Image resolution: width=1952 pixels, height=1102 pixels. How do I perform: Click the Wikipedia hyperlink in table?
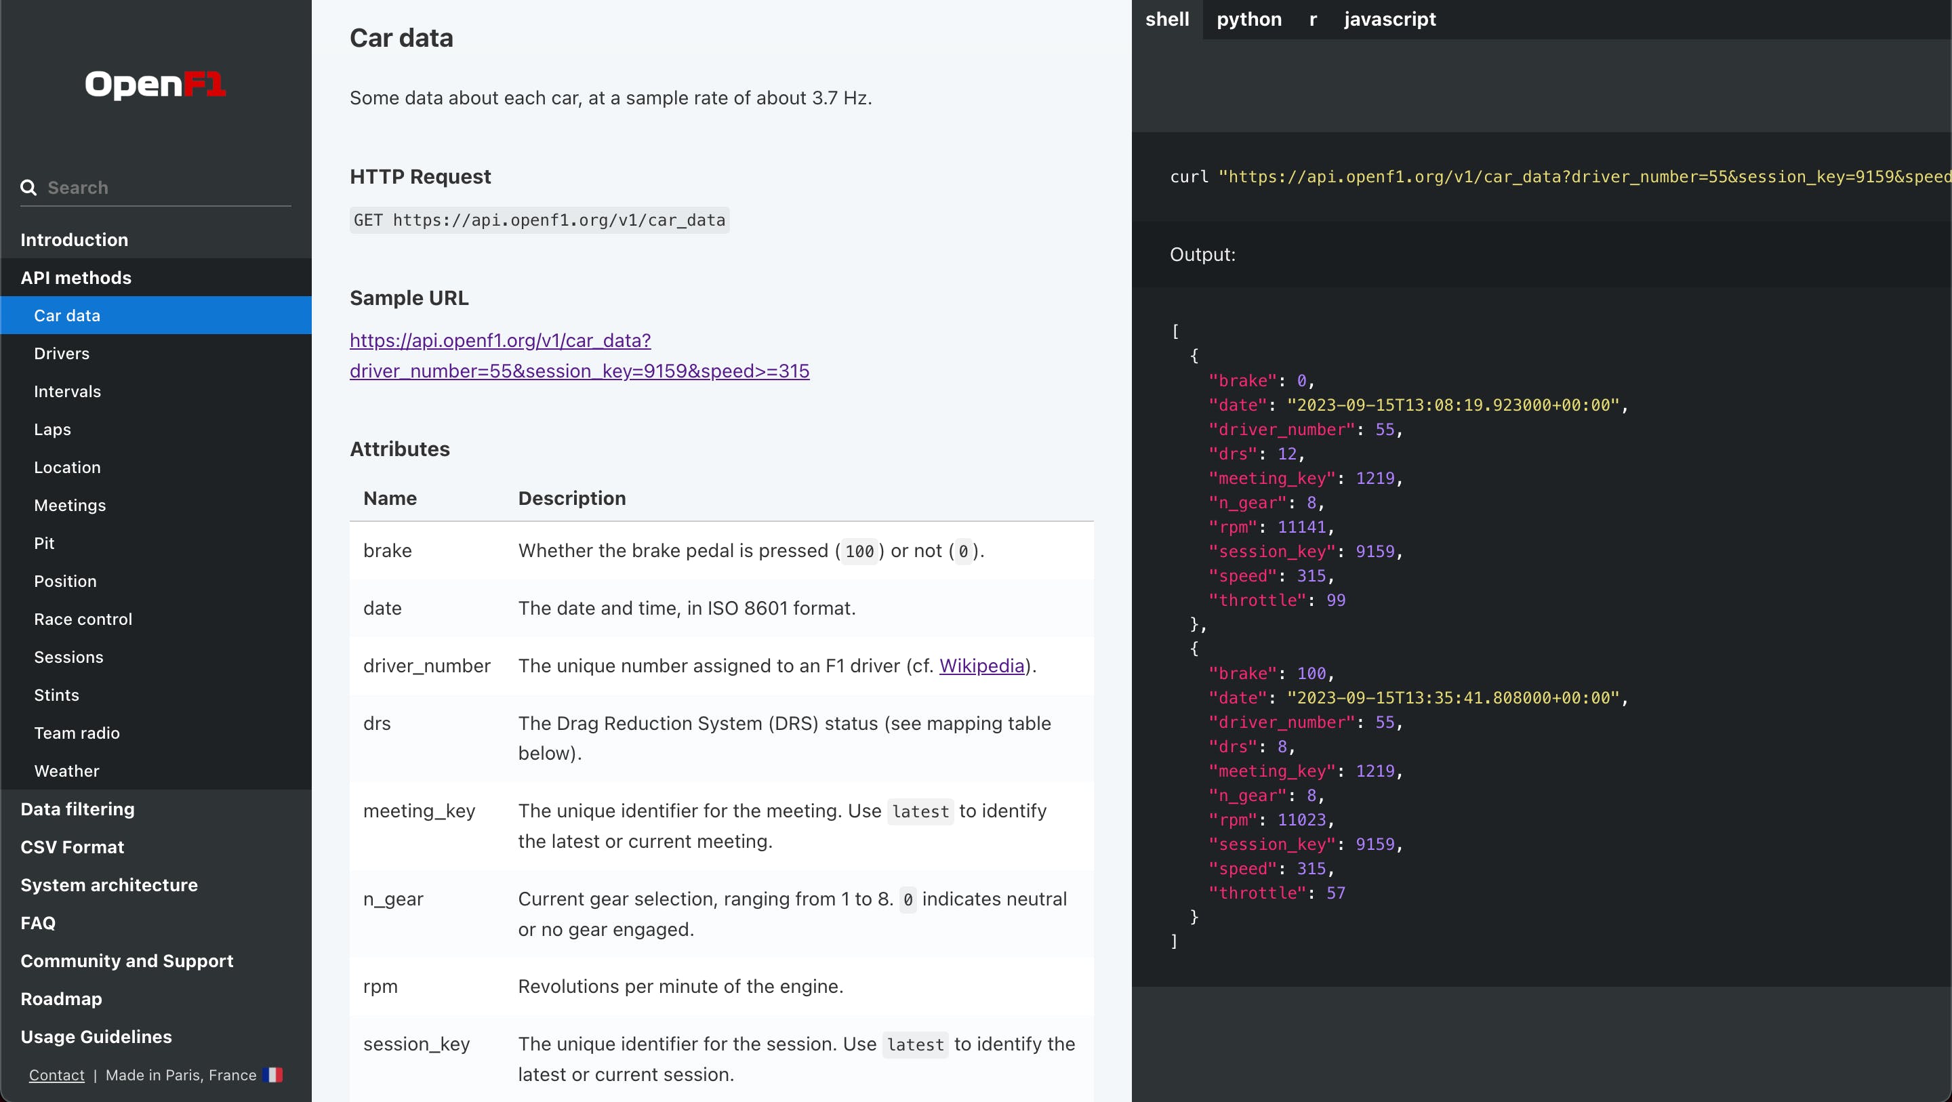[981, 665]
